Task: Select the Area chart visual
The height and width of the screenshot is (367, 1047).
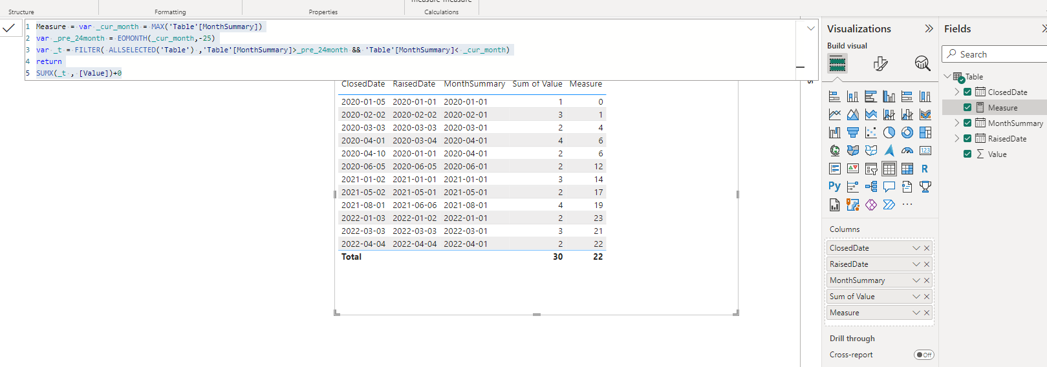Action: coord(853,114)
